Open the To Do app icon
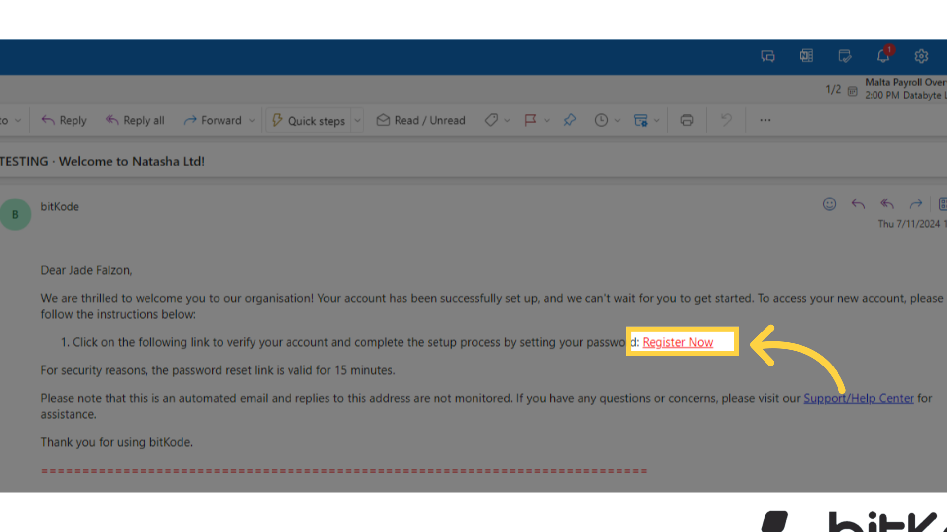 844,56
